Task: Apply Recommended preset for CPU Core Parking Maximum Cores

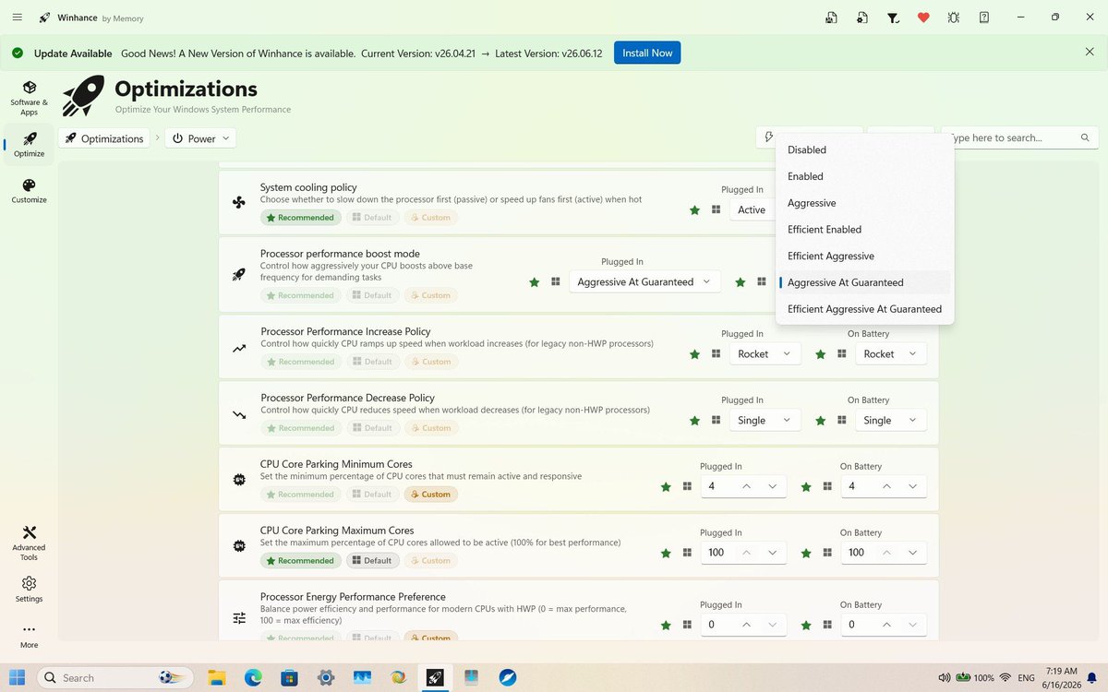Action: click(x=301, y=561)
